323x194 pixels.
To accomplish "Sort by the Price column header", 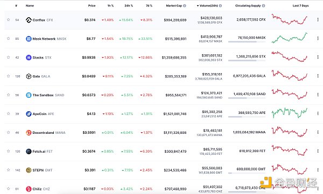I will [x=92, y=6].
